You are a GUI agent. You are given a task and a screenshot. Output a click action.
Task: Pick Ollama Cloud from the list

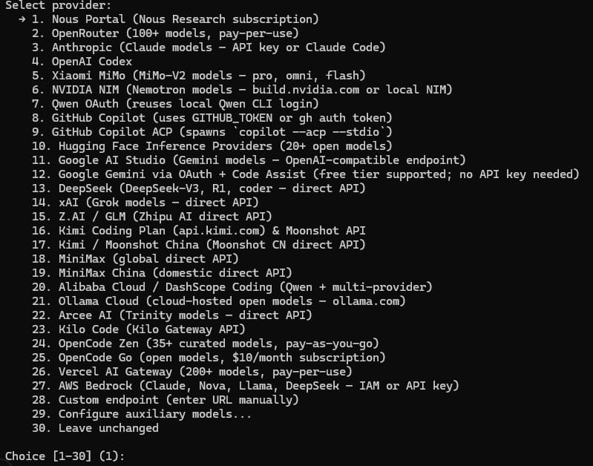coord(219,301)
